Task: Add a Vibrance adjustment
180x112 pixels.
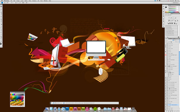Action: (167, 21)
